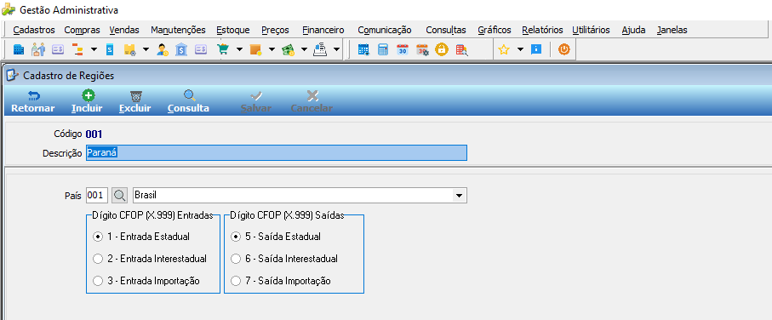
Task: Click the orange padlock icon
Action: tap(442, 49)
